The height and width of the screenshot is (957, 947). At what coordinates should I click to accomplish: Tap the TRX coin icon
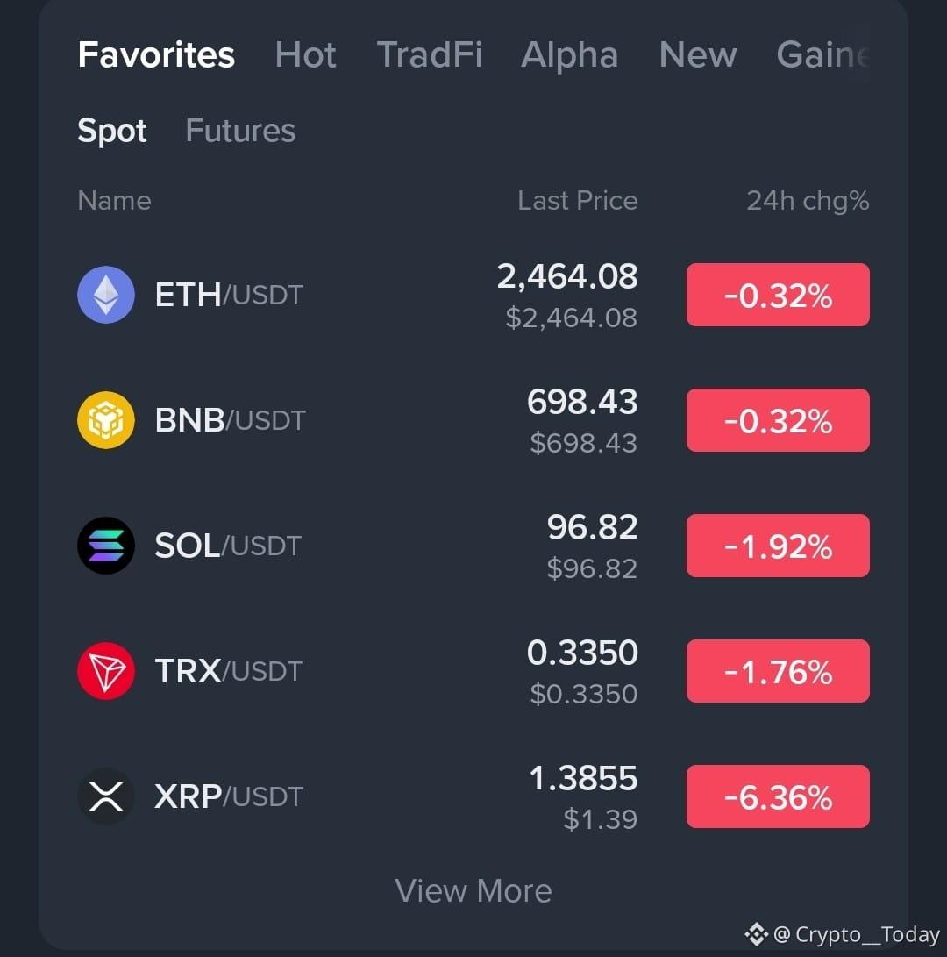(106, 671)
